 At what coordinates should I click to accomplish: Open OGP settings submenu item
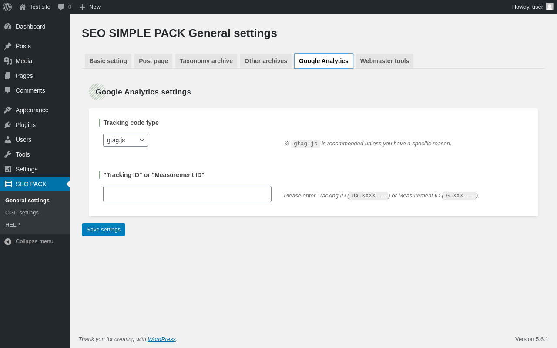[22, 212]
